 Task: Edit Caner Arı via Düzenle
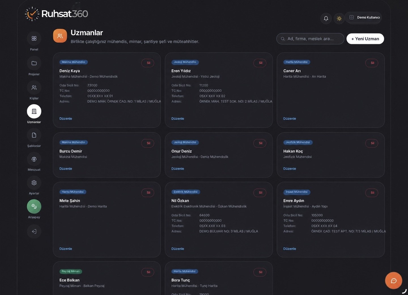click(x=290, y=119)
